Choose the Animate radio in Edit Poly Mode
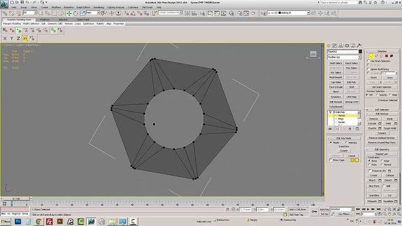 [346, 143]
